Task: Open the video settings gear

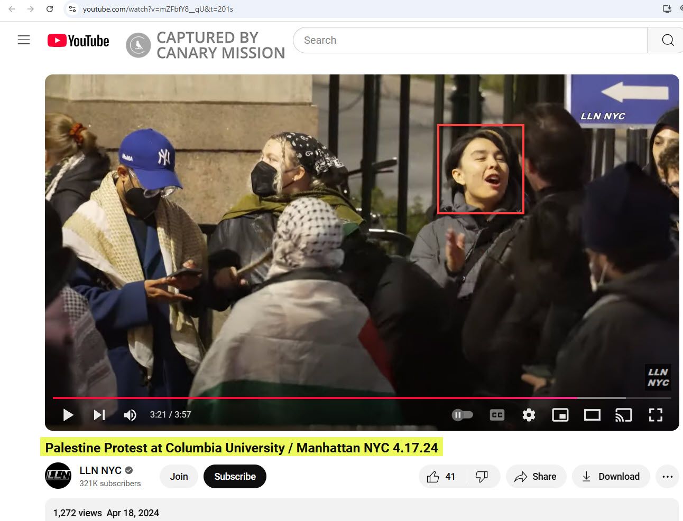Action: coord(529,415)
